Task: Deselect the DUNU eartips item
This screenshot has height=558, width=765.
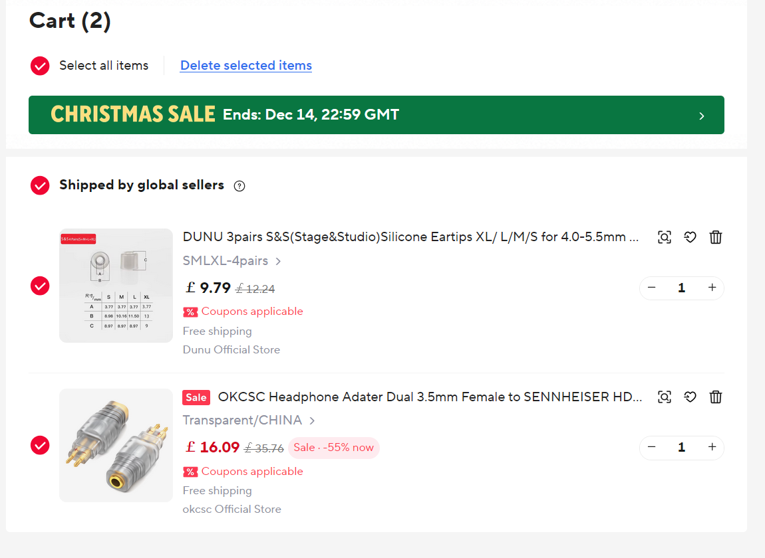Action: pos(40,286)
